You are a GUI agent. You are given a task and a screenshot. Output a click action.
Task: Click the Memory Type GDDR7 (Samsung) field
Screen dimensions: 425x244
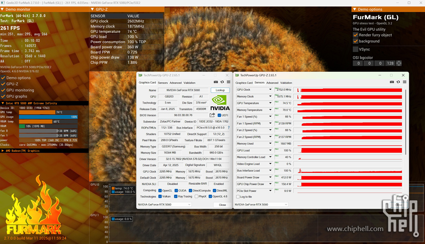pyautogui.click(x=173, y=146)
